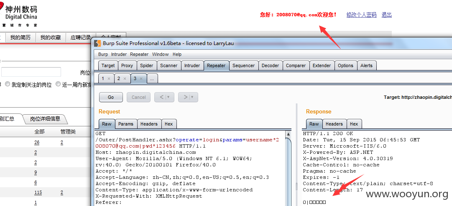The image size is (452, 206).
Task: Open the Window menu
Action: pos(160,54)
